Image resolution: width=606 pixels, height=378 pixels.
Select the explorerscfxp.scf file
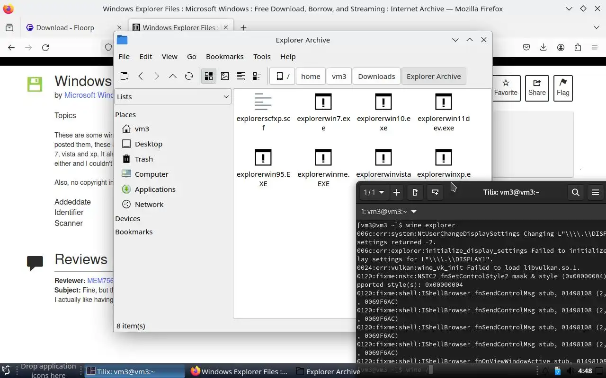pyautogui.click(x=263, y=112)
